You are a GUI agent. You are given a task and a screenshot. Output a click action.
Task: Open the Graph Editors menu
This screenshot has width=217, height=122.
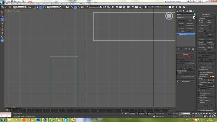(x=55, y=4)
